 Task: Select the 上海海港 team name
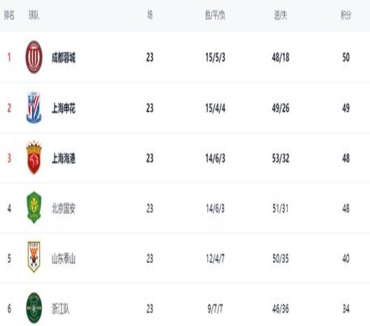click(64, 159)
